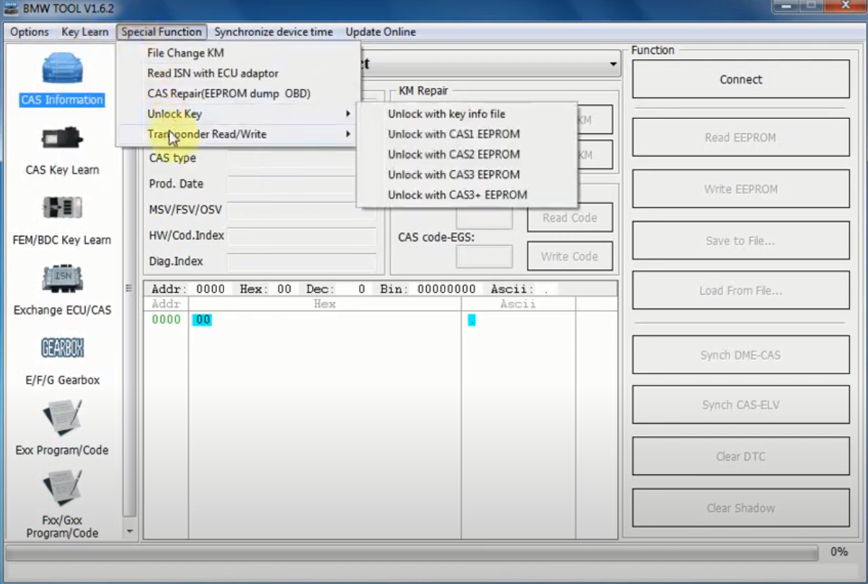Click the Synch DME-CAS button
The height and width of the screenshot is (584, 868).
click(x=740, y=355)
